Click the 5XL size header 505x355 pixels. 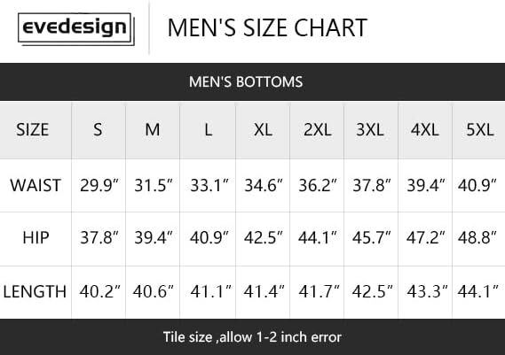coord(480,130)
